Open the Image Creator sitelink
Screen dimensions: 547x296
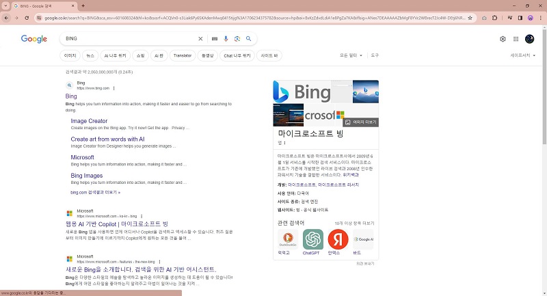(89, 121)
